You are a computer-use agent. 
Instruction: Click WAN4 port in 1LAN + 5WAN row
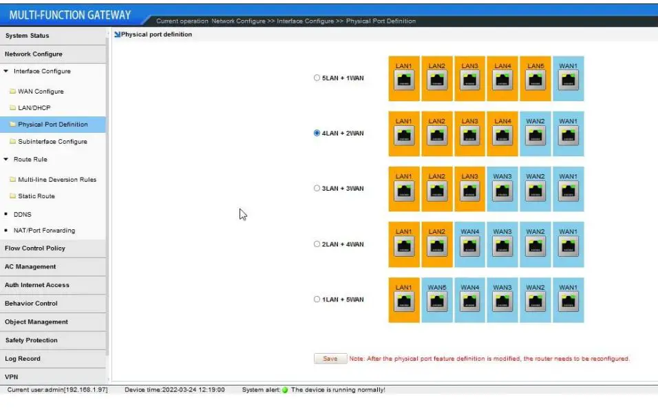click(469, 300)
